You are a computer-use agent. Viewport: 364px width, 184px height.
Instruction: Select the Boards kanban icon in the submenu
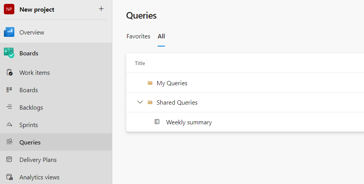tap(10, 90)
